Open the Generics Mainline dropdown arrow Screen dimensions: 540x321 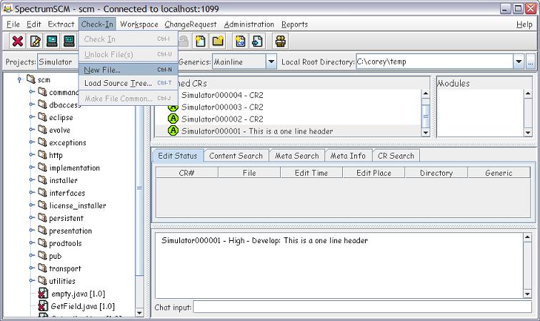(x=271, y=61)
